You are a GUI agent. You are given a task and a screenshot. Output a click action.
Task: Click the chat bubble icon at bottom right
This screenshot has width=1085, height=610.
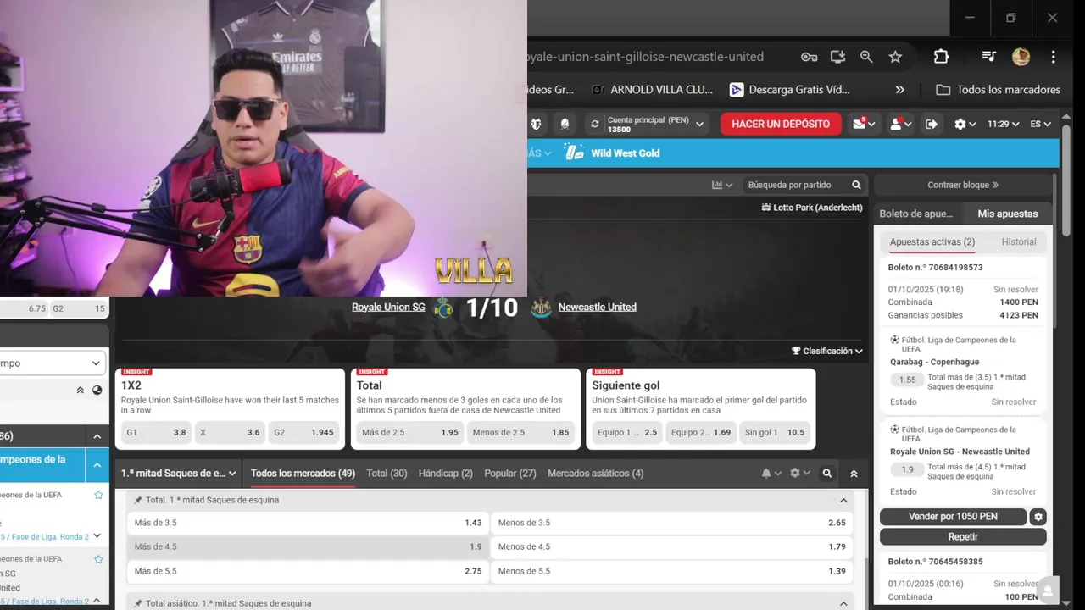tap(1048, 591)
